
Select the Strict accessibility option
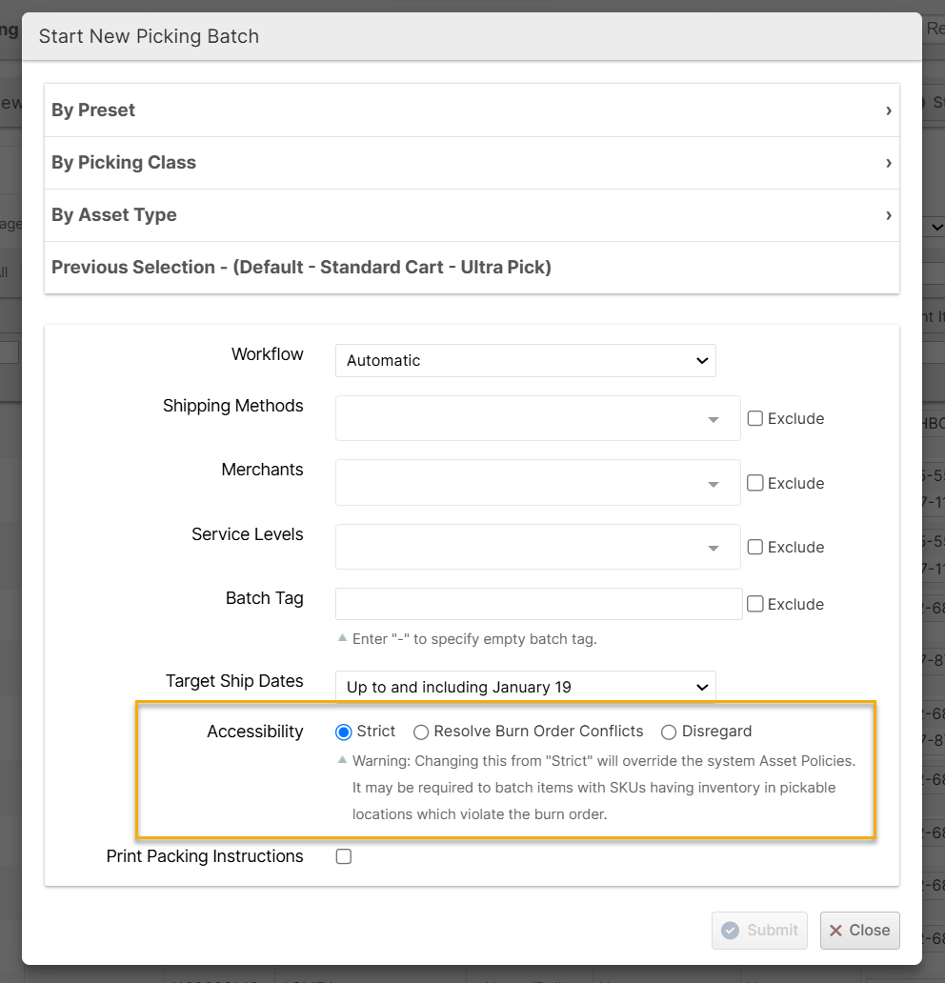coord(344,732)
